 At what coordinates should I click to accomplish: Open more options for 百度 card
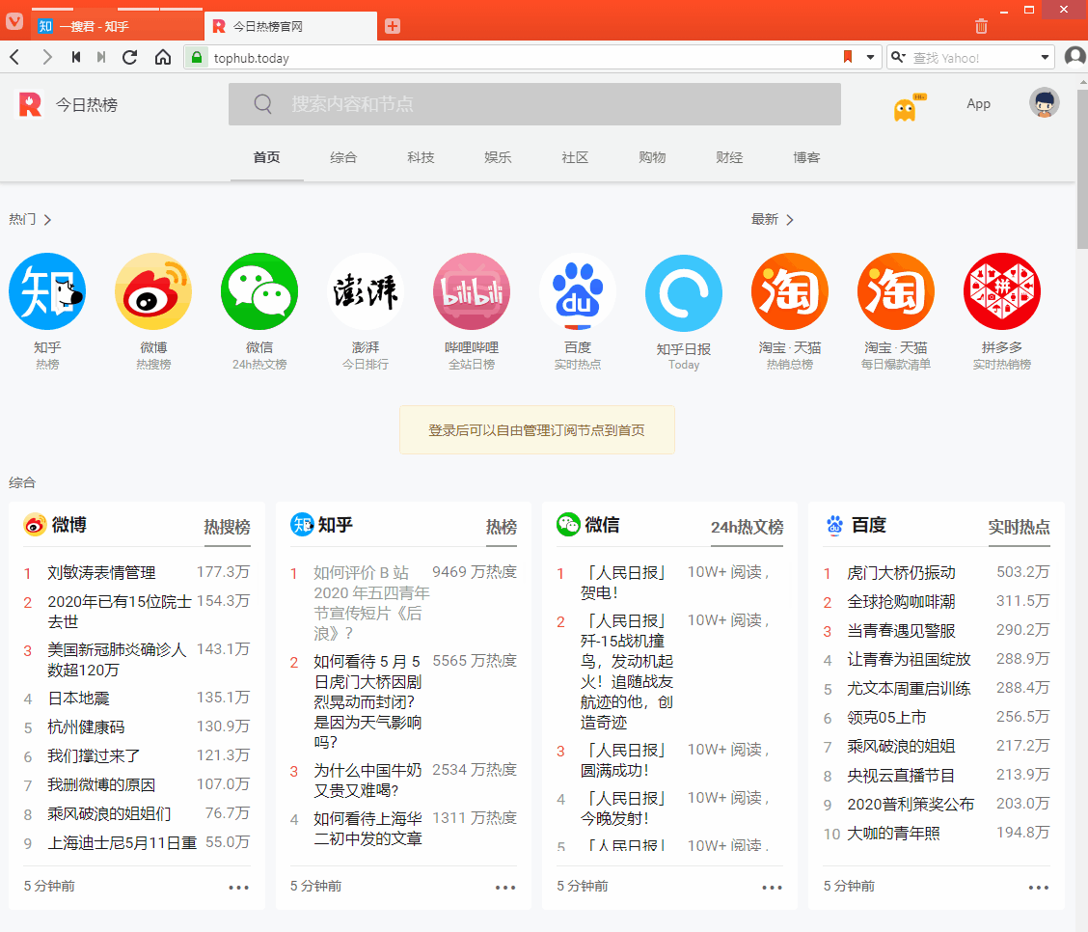(1039, 887)
